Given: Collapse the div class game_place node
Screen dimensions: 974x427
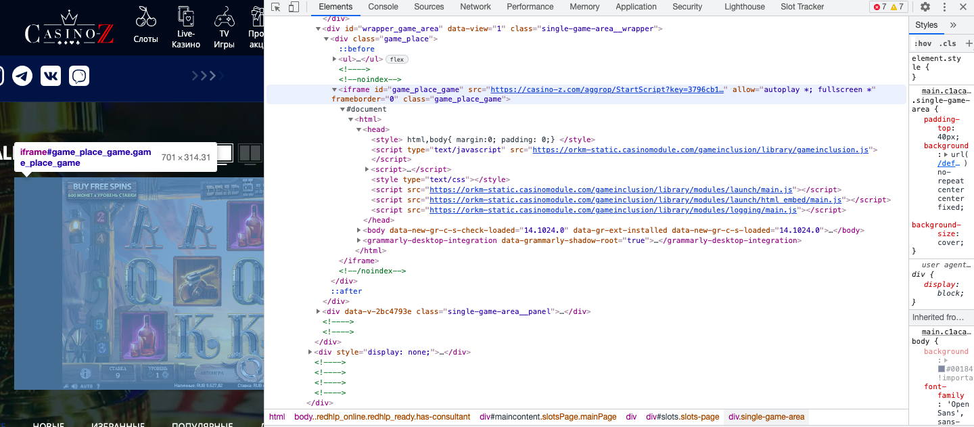Looking at the screenshot, I should pos(326,39).
